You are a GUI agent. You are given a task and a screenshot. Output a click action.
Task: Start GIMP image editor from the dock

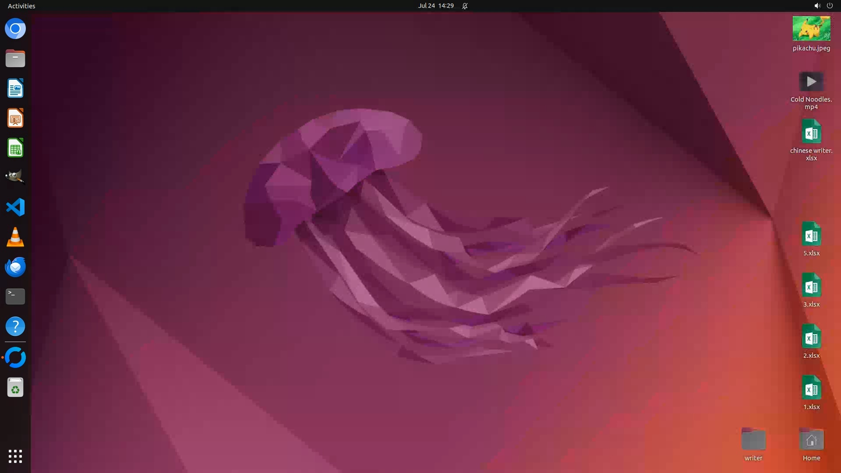(15, 177)
